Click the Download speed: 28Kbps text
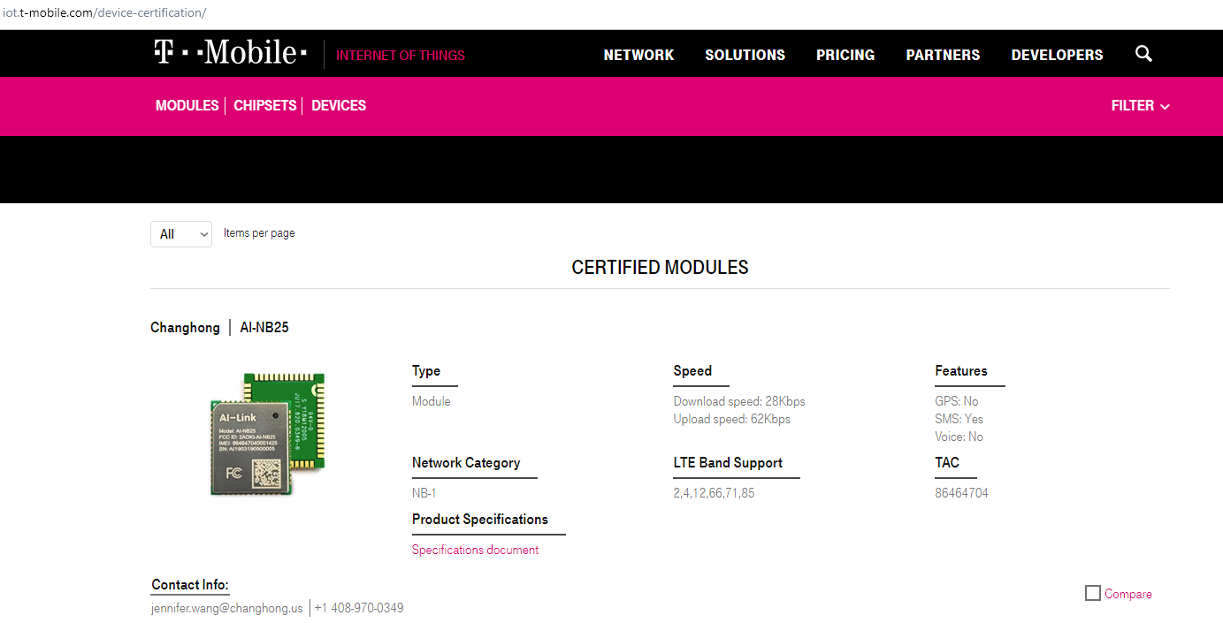The height and width of the screenshot is (623, 1223). 739,401
